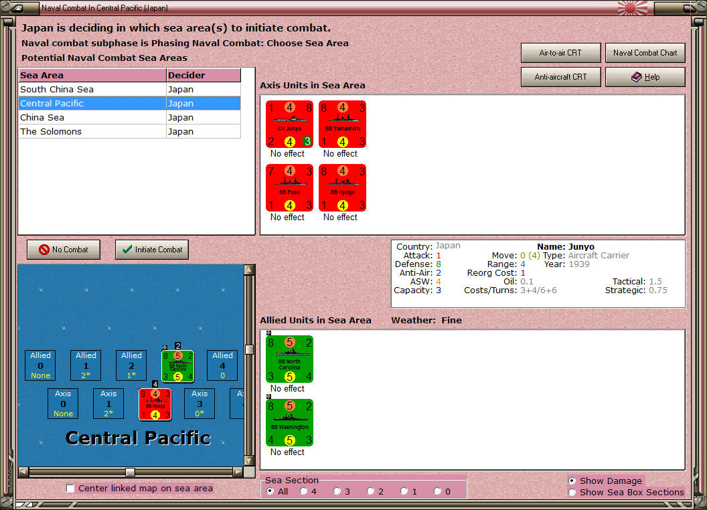Select the BB Washington battleship unit

[x=289, y=422]
